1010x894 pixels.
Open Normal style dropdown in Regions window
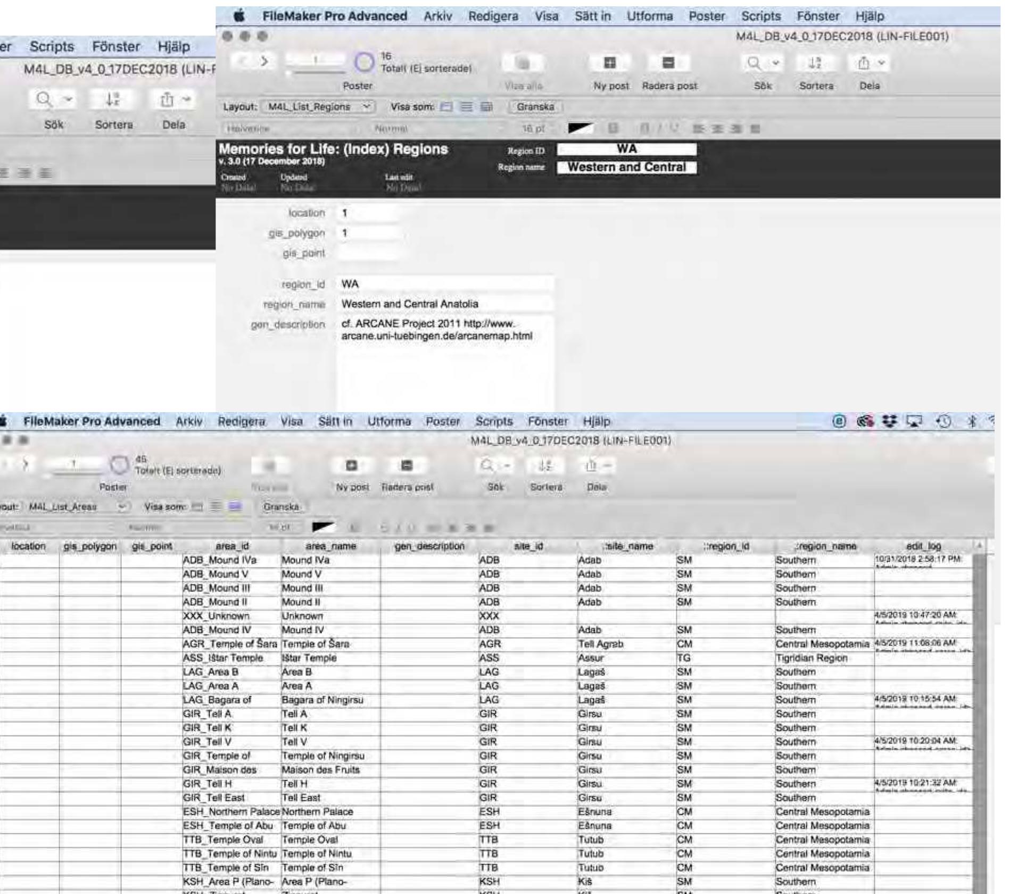click(x=436, y=129)
